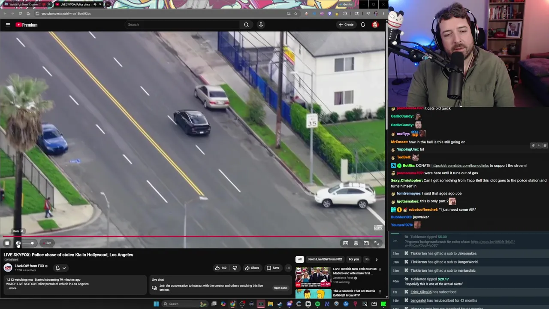This screenshot has width=549, height=309.
Task: Go back in the browser
Action: click(x=5, y=13)
